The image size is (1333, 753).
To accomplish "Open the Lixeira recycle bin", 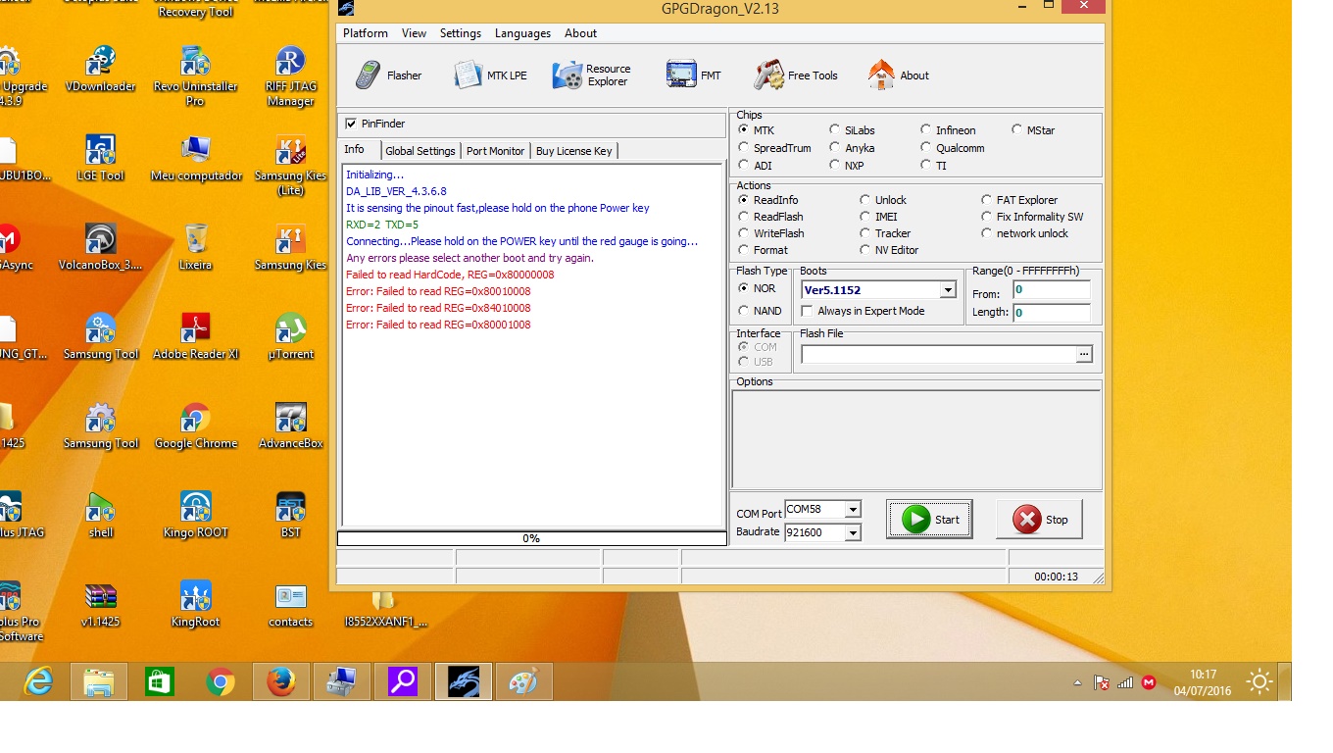I will click(195, 247).
